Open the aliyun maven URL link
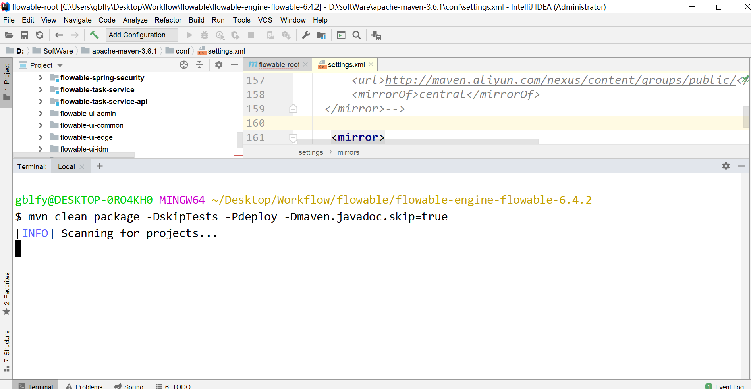Viewport: 751px width, 389px height. point(560,80)
